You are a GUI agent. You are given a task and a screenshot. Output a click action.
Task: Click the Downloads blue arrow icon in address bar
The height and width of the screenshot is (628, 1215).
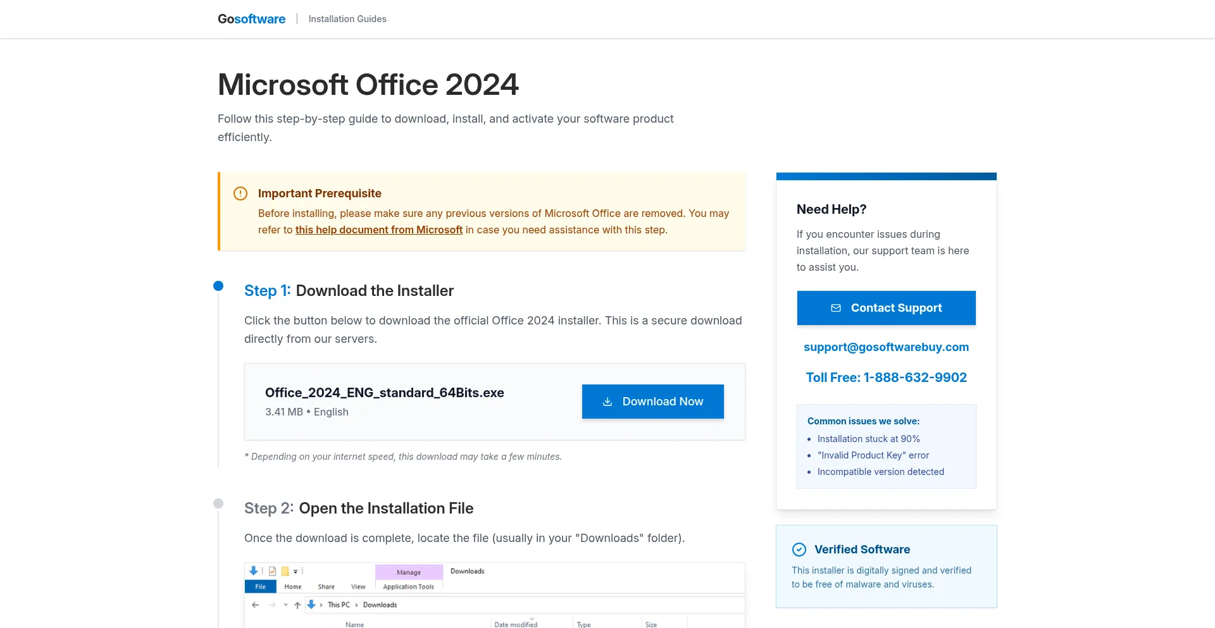click(x=311, y=605)
